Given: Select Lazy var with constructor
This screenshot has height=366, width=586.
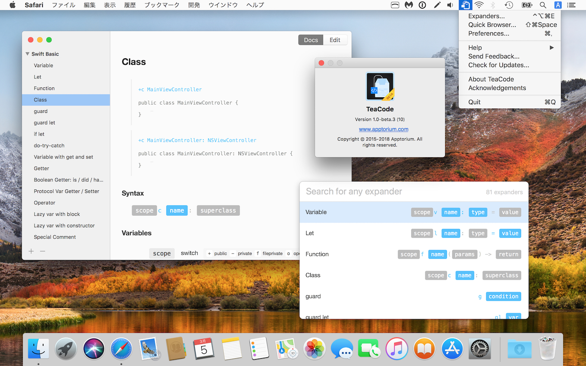Looking at the screenshot, I should tap(66, 225).
